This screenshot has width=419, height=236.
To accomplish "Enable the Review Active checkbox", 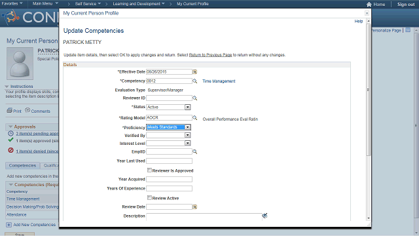I will [x=149, y=198].
